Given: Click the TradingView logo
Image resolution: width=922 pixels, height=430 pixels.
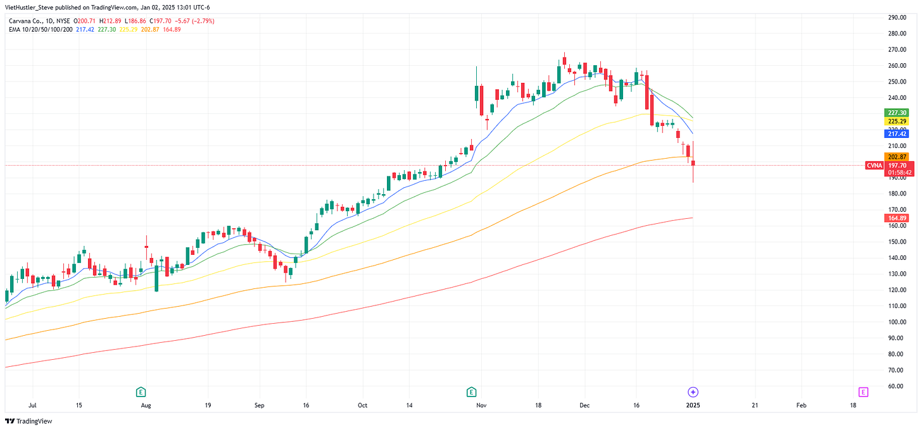Looking at the screenshot, I should tap(29, 421).
